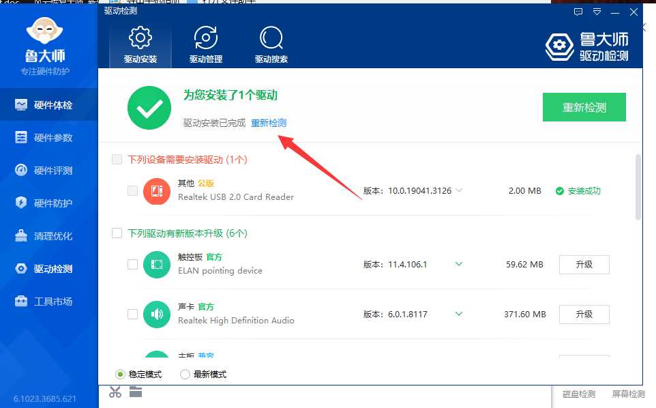
Task: Expand version dropdown for Realtek Card Reader
Action: 459,191
